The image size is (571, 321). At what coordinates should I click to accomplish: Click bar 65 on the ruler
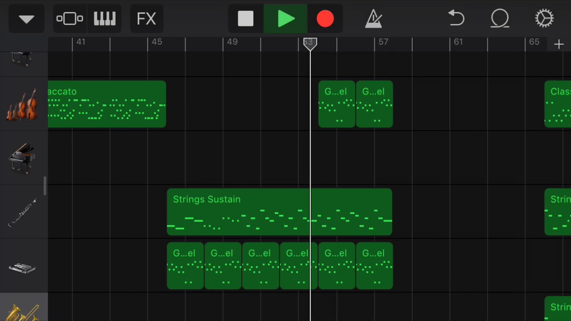click(x=534, y=42)
